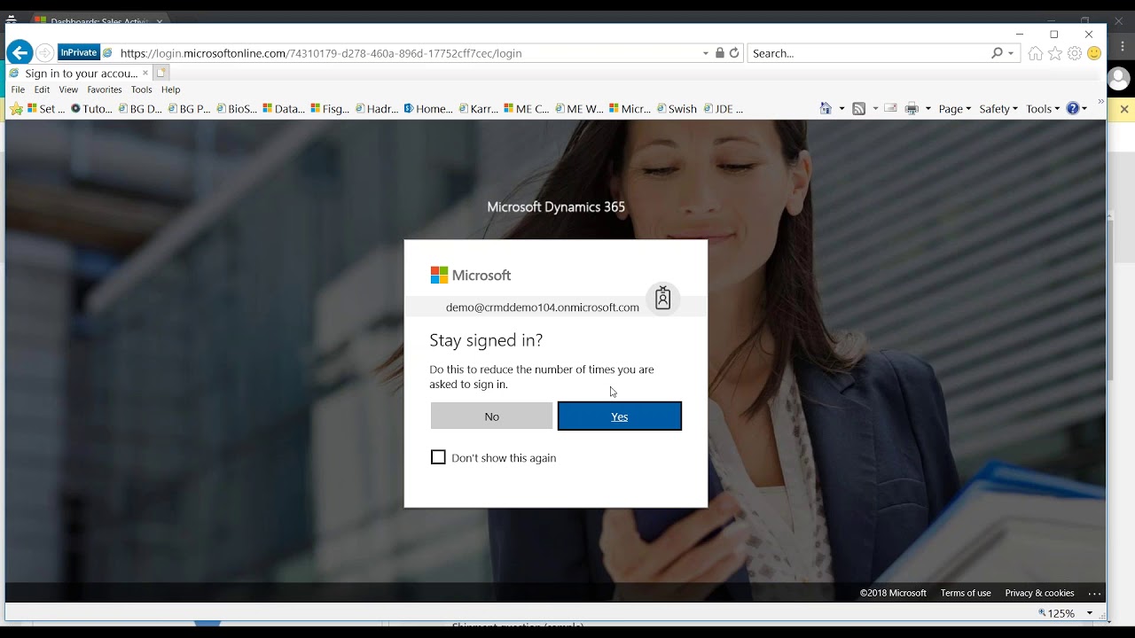
Task: Click the Help question mark icon
Action: (1073, 108)
